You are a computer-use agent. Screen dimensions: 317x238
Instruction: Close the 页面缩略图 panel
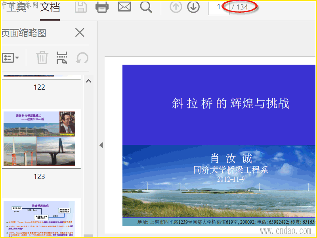pyautogui.click(x=80, y=33)
